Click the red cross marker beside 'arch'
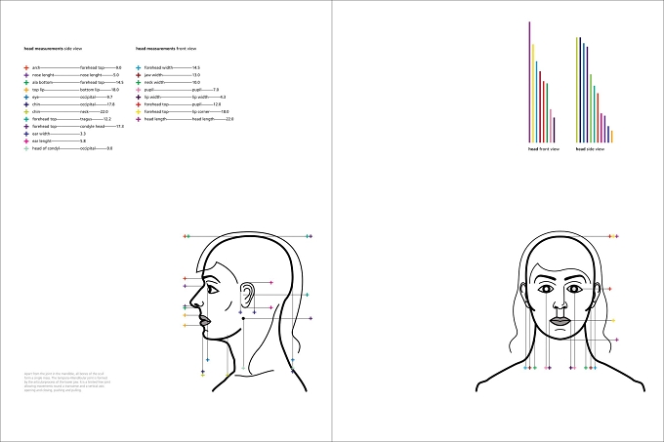The height and width of the screenshot is (442, 664). pyautogui.click(x=26, y=67)
